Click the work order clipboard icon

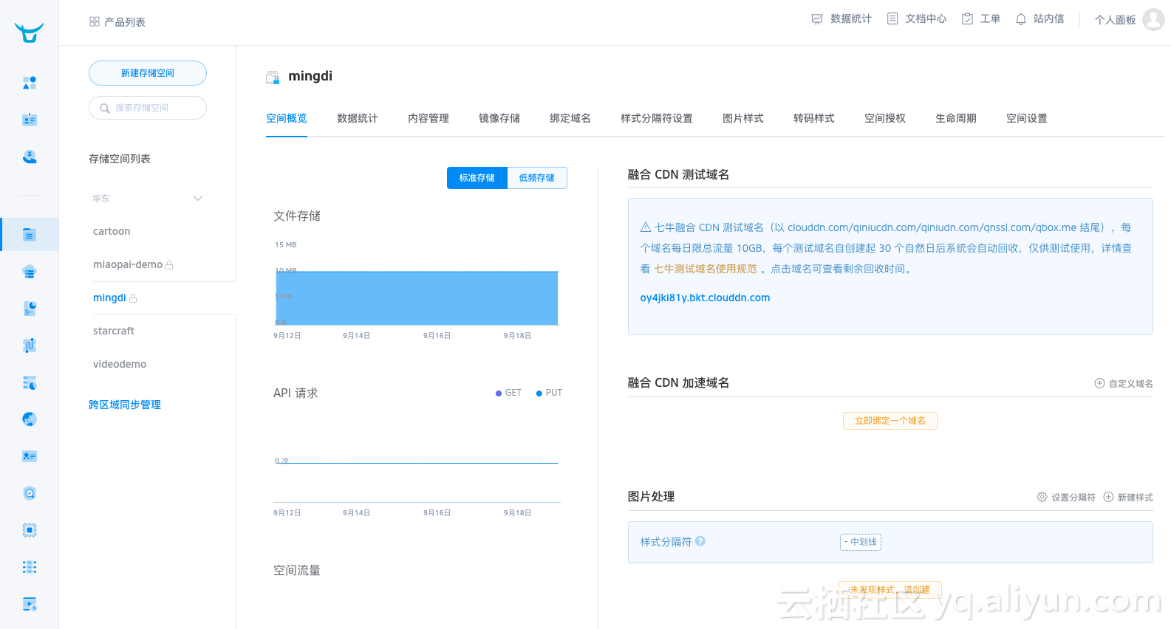[967, 18]
